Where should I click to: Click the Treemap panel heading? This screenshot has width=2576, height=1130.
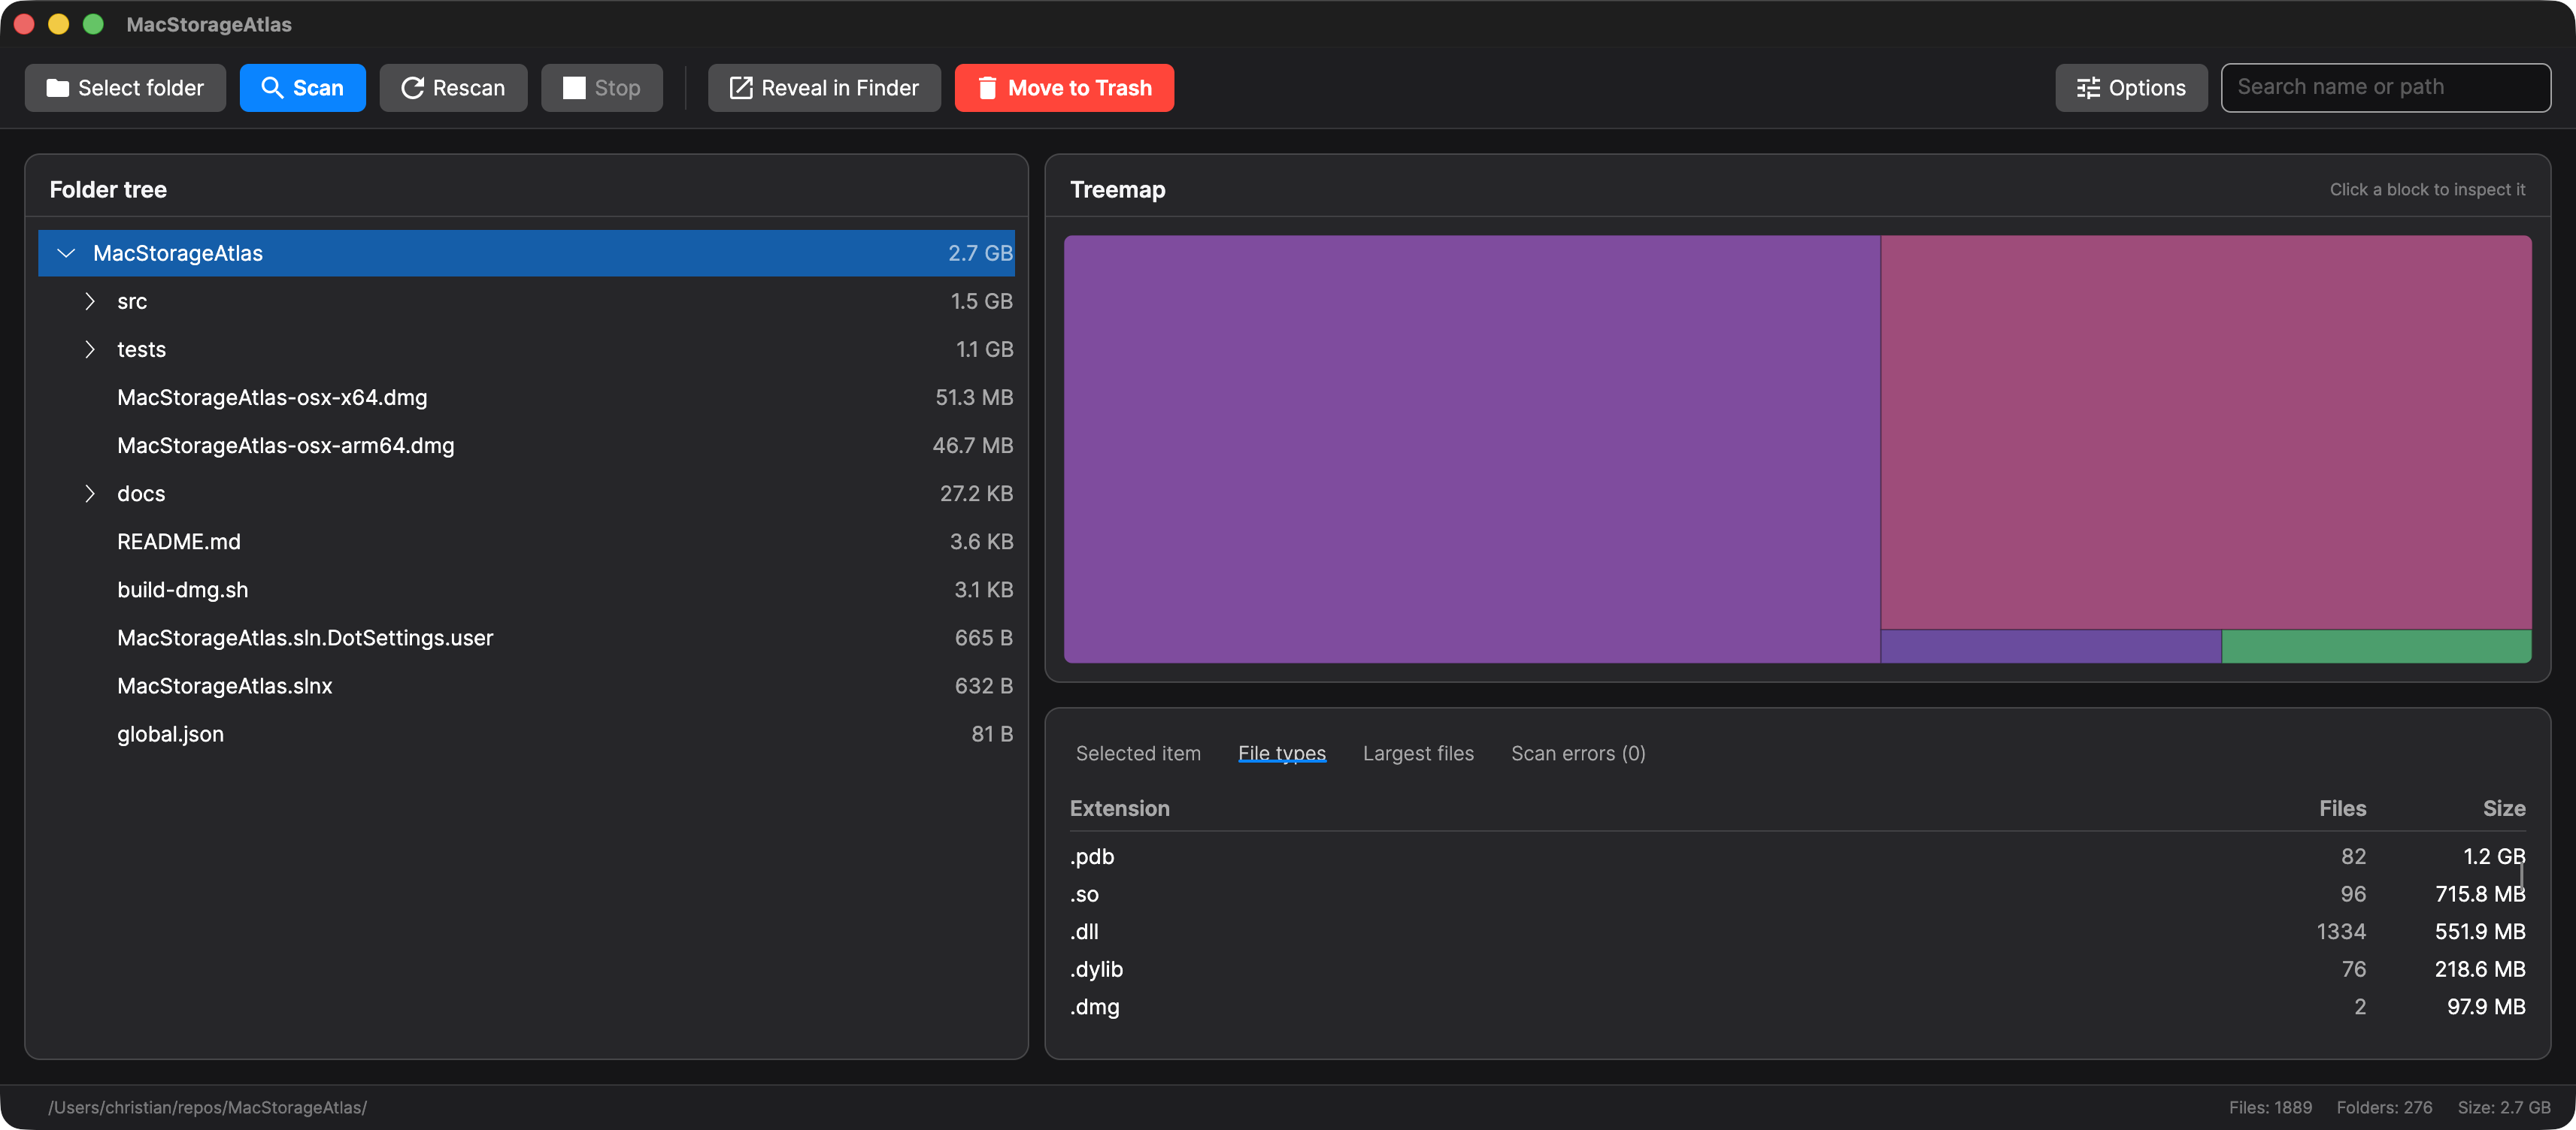(x=1118, y=190)
